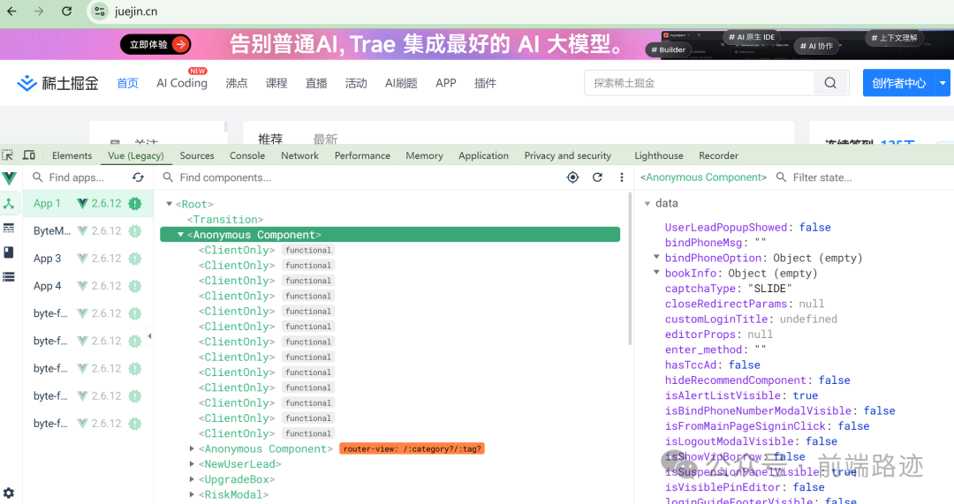Switch to the Lighthouse tab
Viewport: 954px width, 504px height.
pos(659,155)
